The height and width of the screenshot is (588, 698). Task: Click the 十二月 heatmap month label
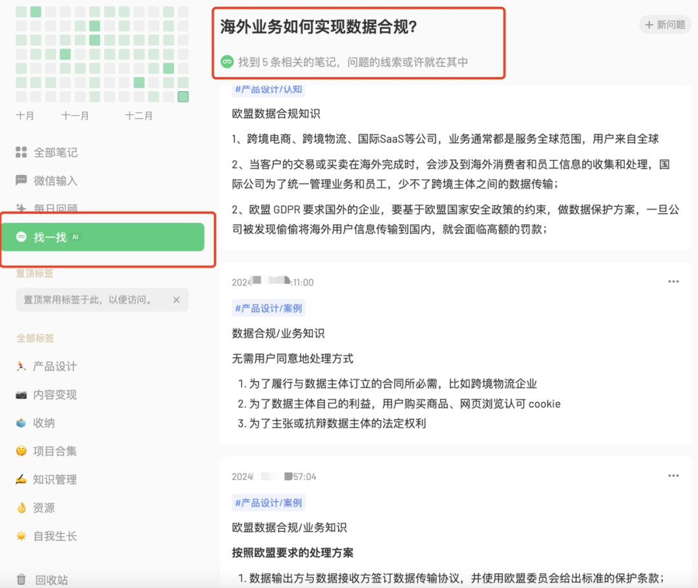[139, 116]
